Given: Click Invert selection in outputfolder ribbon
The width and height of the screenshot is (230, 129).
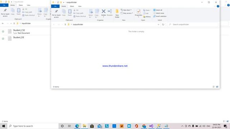Looking at the screenshot, I should [x=160, y=16].
